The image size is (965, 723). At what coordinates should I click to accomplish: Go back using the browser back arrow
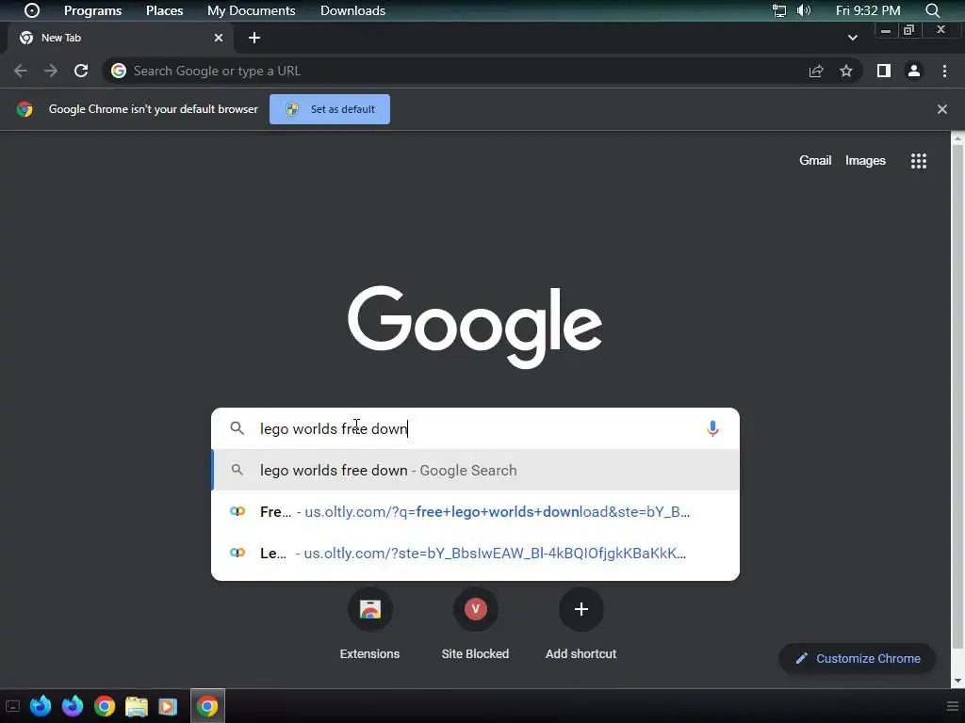[21, 71]
